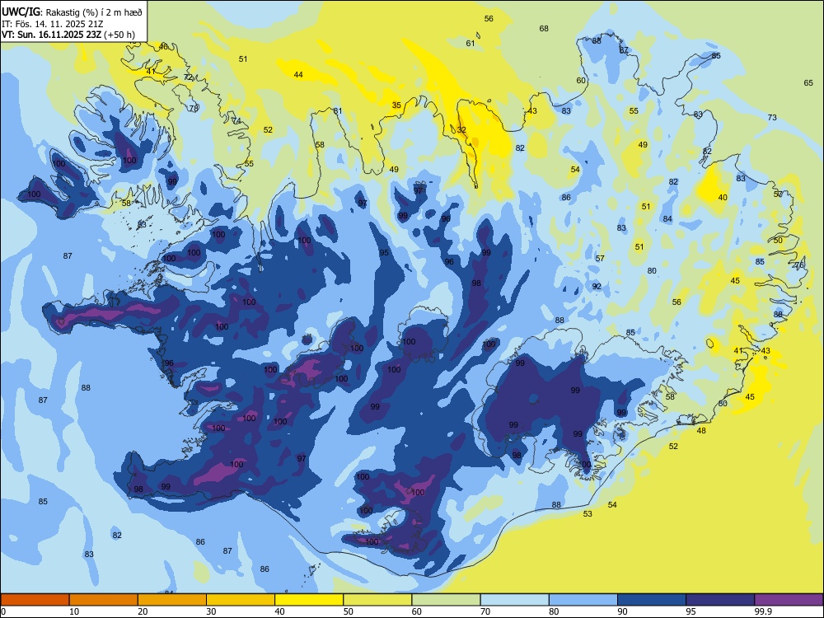Click the bright yellow 40–50 legend swatch

(309, 600)
